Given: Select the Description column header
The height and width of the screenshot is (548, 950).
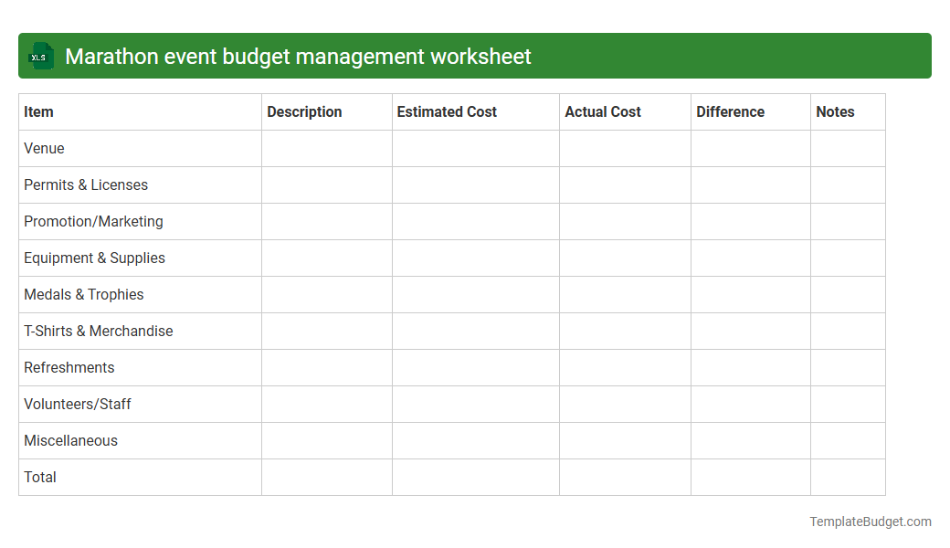Looking at the screenshot, I should coord(304,111).
